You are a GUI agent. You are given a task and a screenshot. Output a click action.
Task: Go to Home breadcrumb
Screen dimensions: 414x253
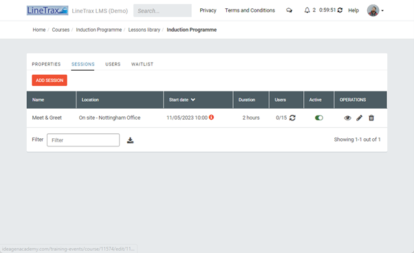coord(39,30)
